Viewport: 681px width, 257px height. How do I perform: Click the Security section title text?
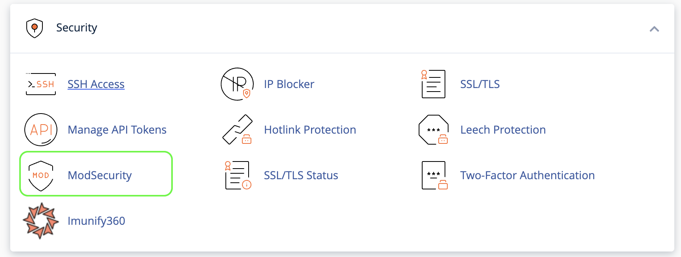click(x=77, y=28)
